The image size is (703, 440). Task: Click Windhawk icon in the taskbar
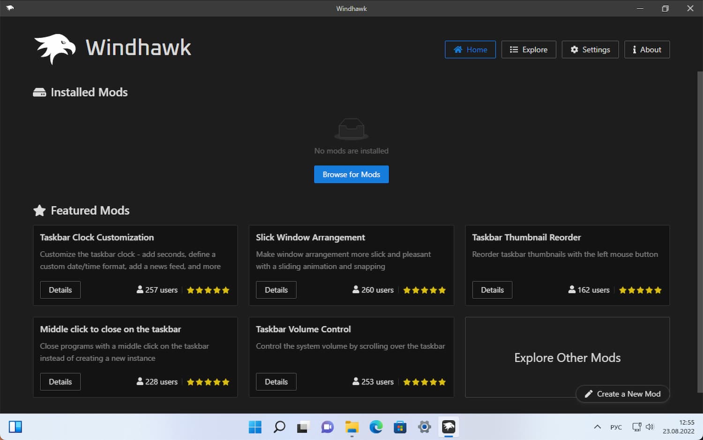tap(449, 427)
